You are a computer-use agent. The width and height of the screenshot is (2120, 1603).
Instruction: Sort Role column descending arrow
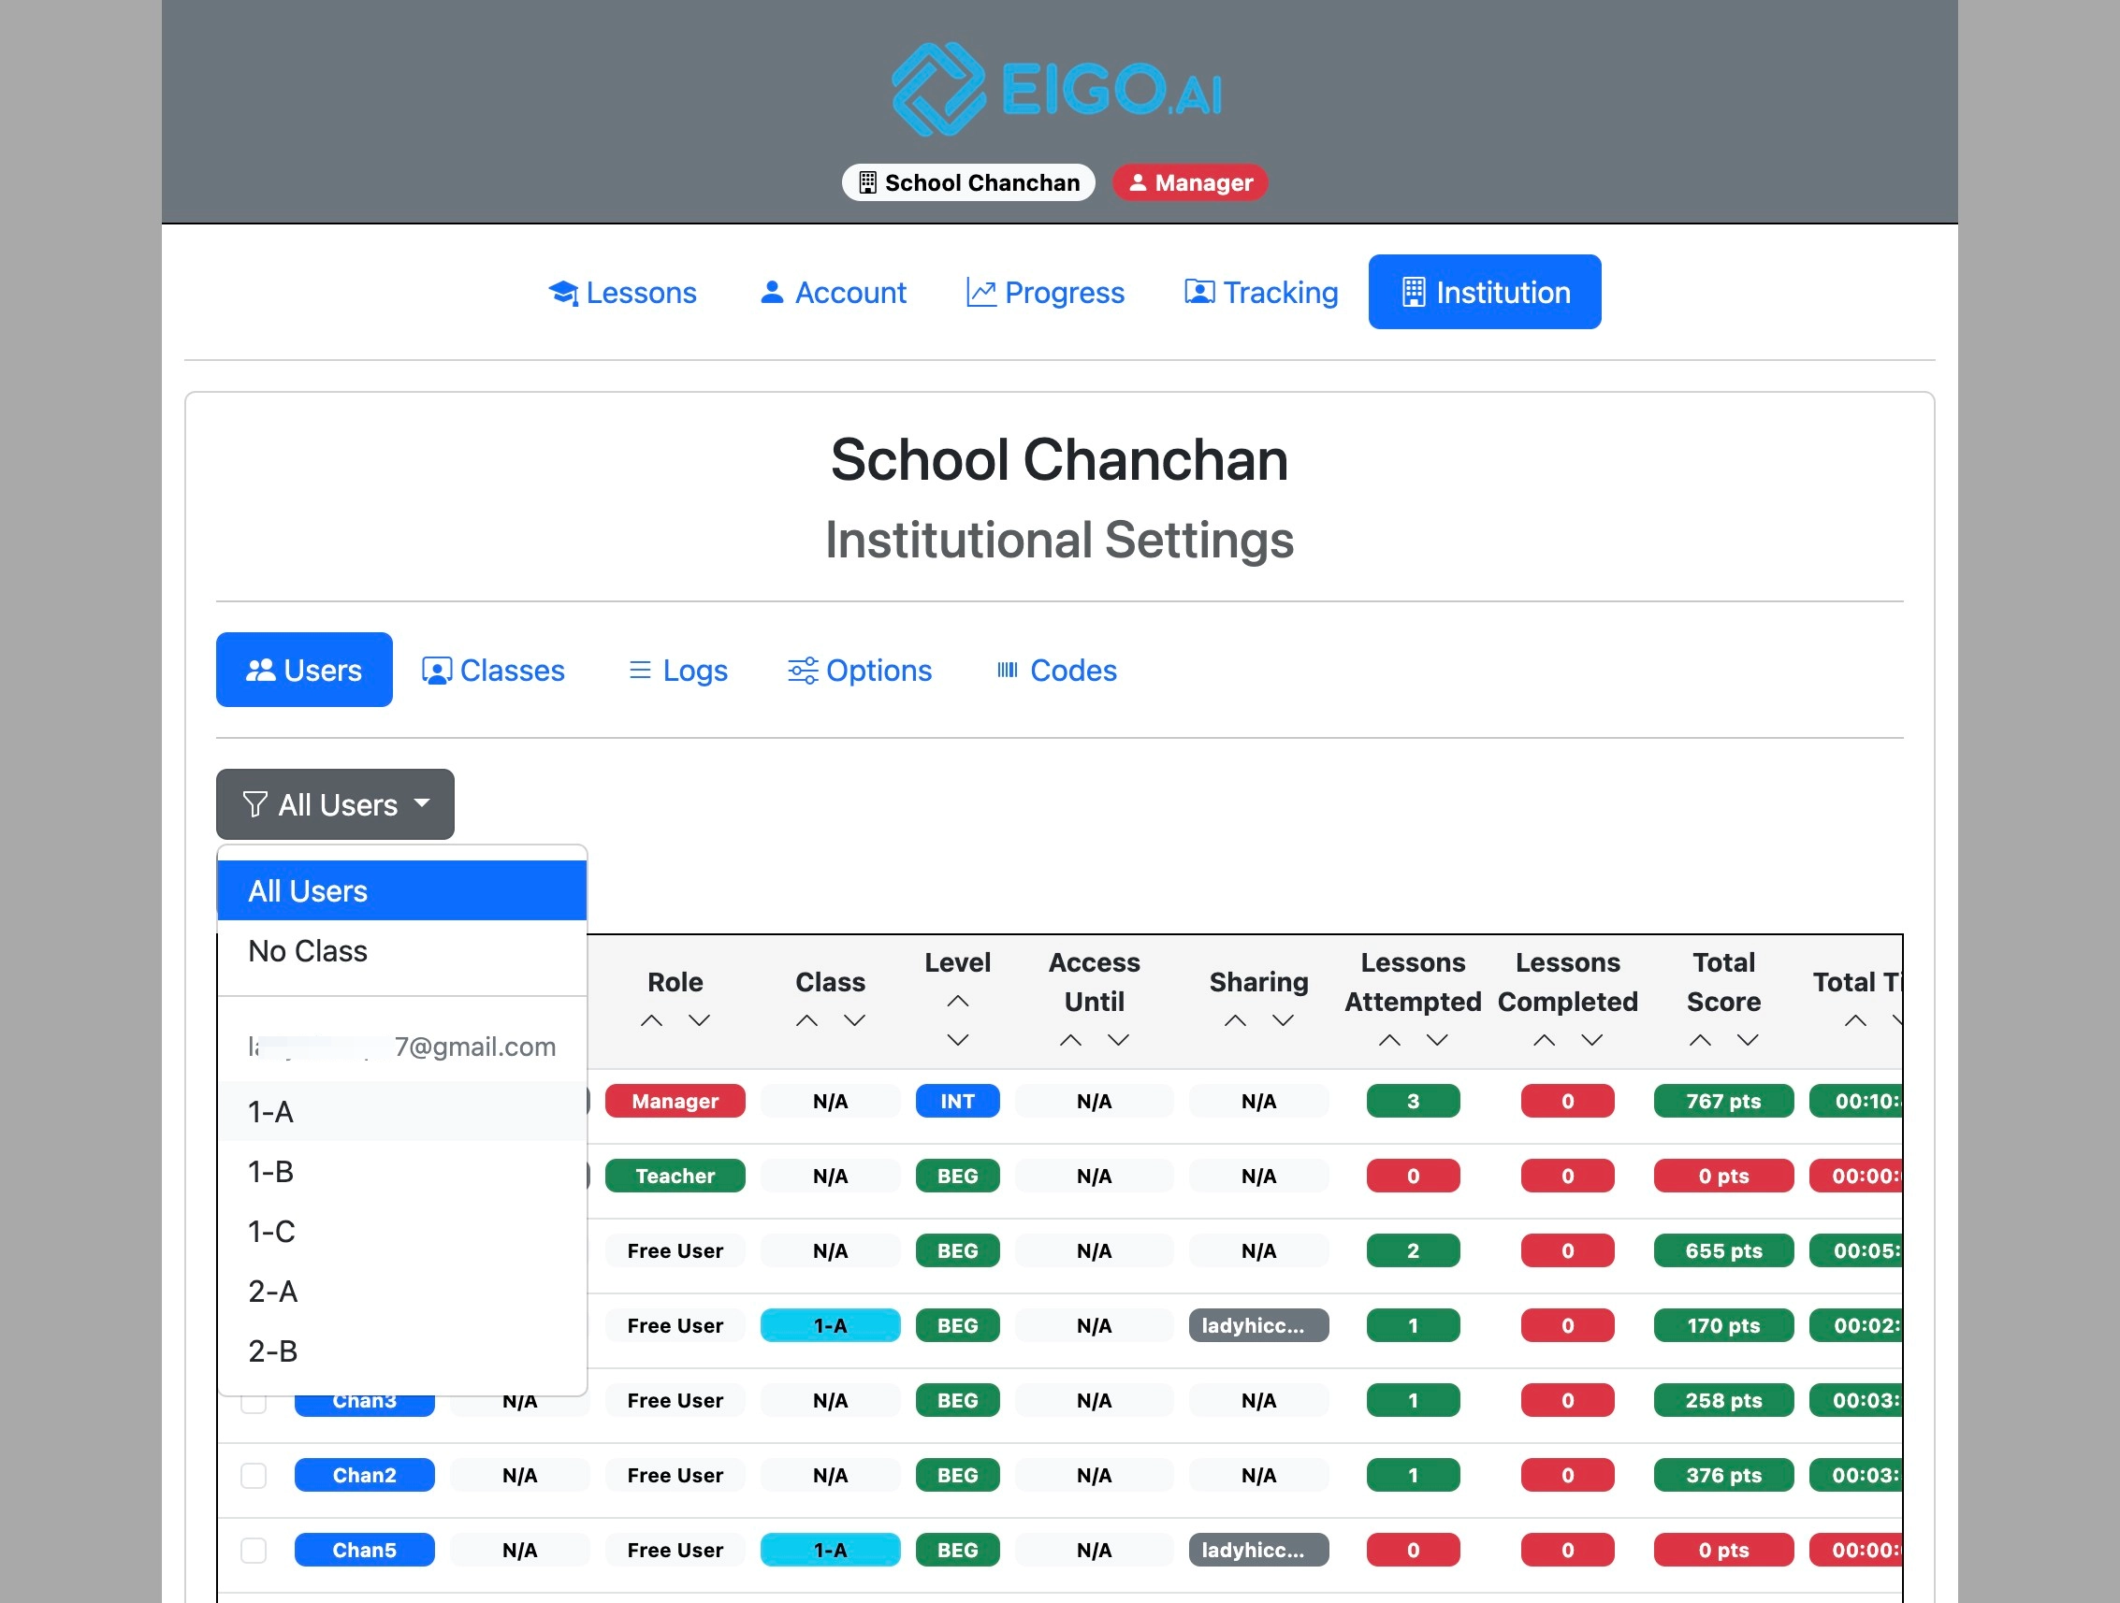pyautogui.click(x=700, y=1020)
